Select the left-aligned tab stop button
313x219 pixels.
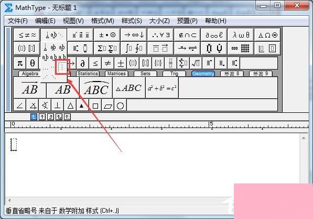[34, 117]
